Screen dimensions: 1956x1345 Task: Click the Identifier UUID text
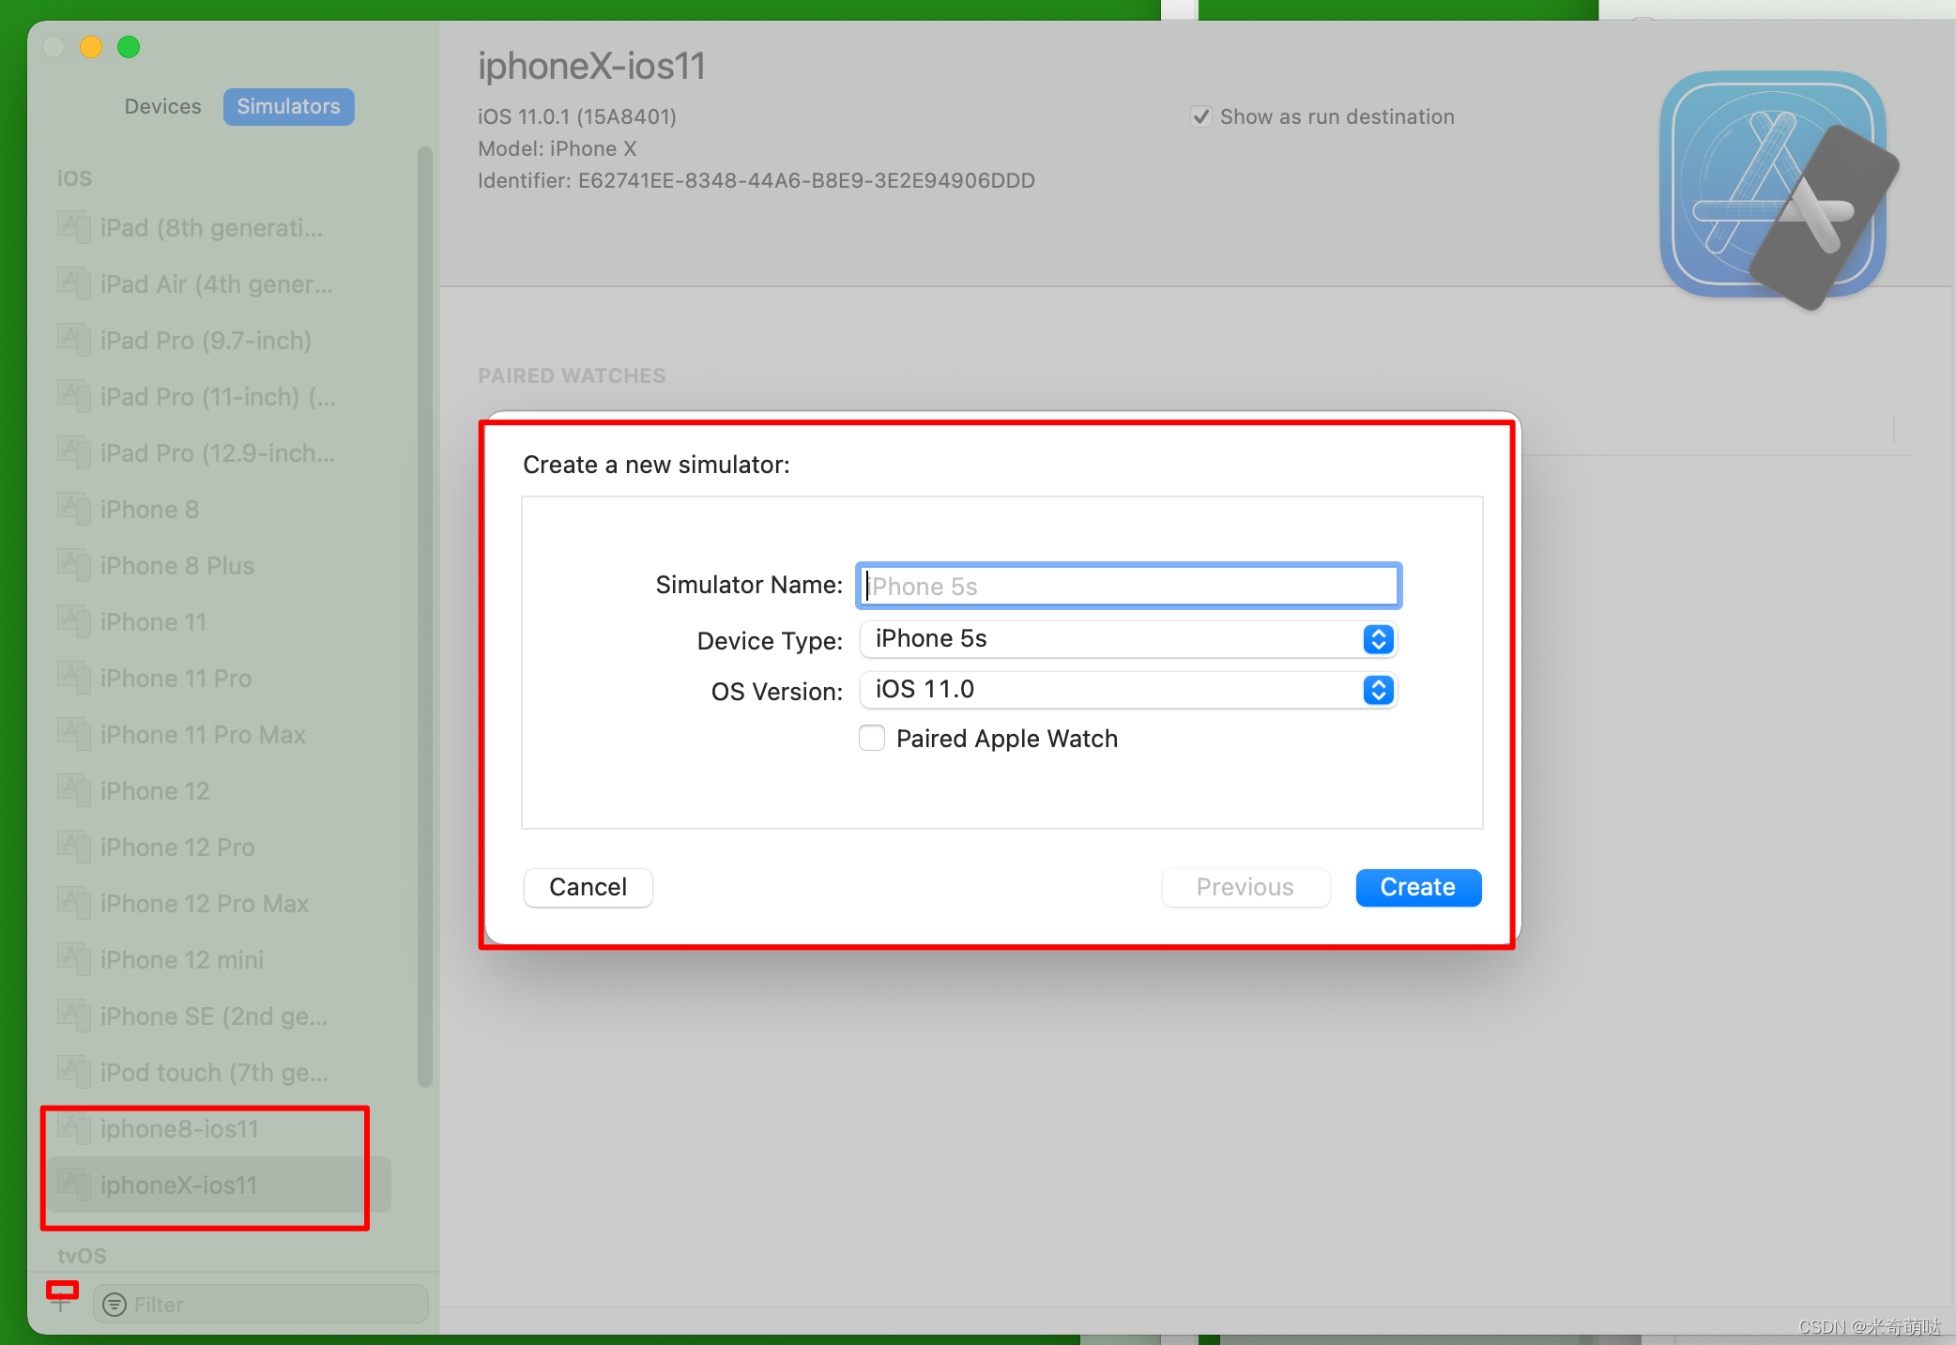[806, 180]
